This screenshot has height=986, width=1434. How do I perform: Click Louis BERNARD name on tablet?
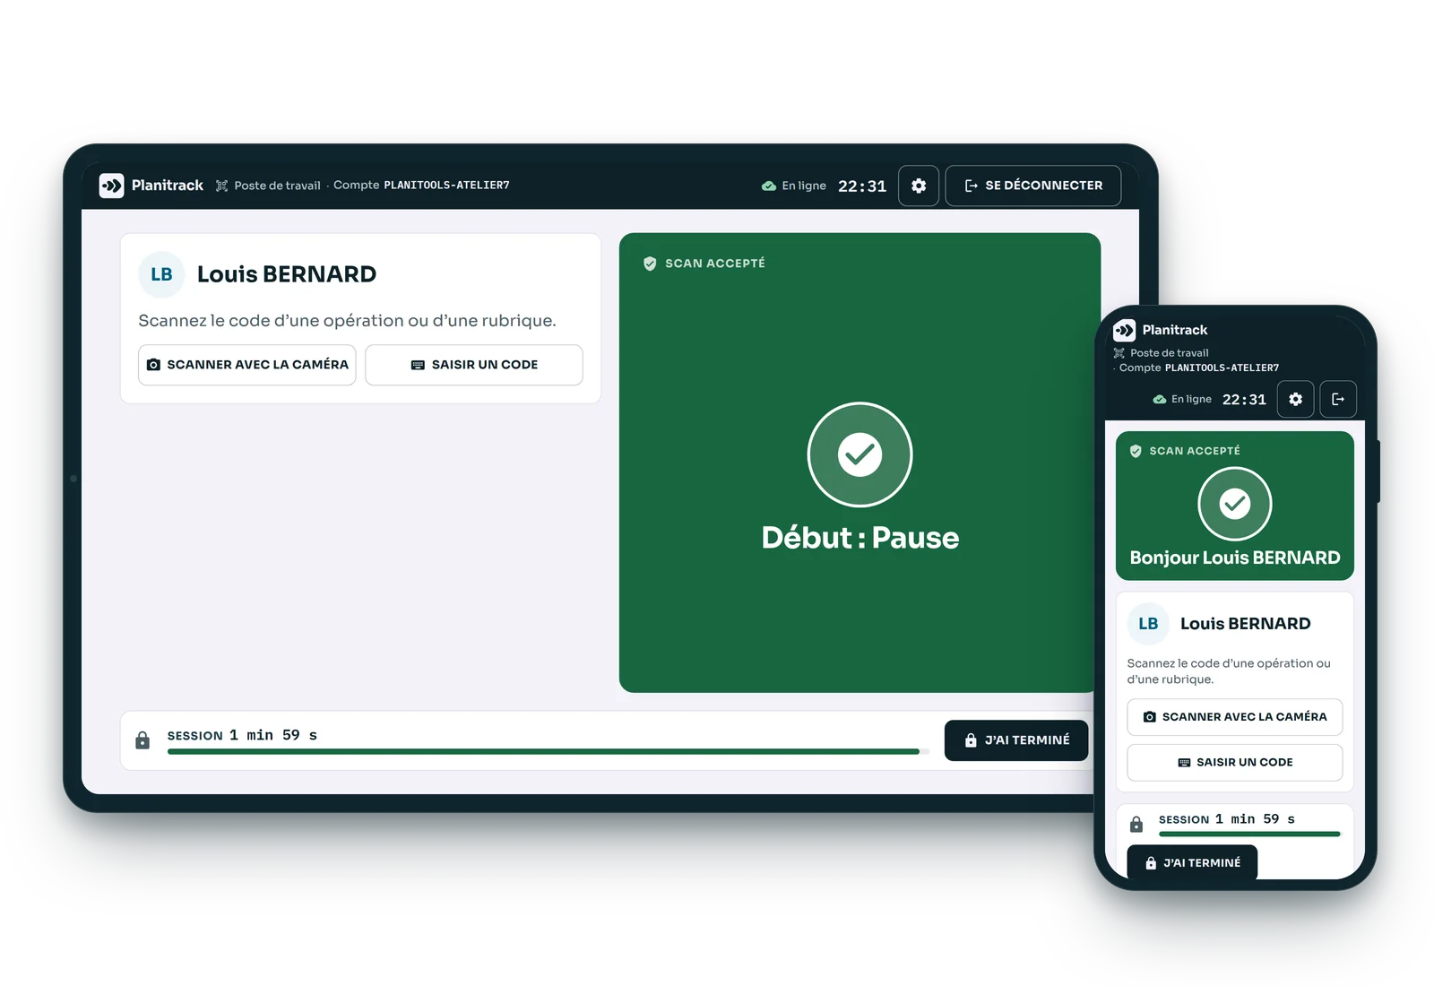287,274
